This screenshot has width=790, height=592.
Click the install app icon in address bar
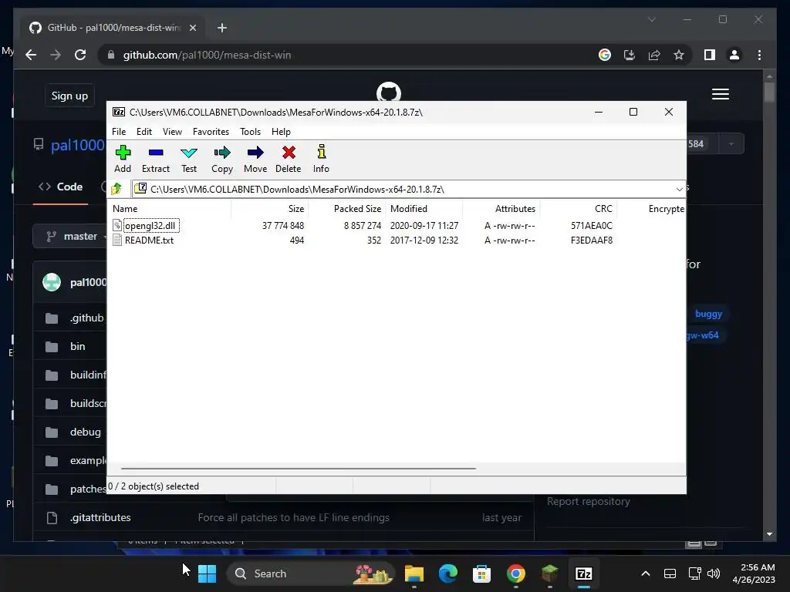click(x=630, y=55)
